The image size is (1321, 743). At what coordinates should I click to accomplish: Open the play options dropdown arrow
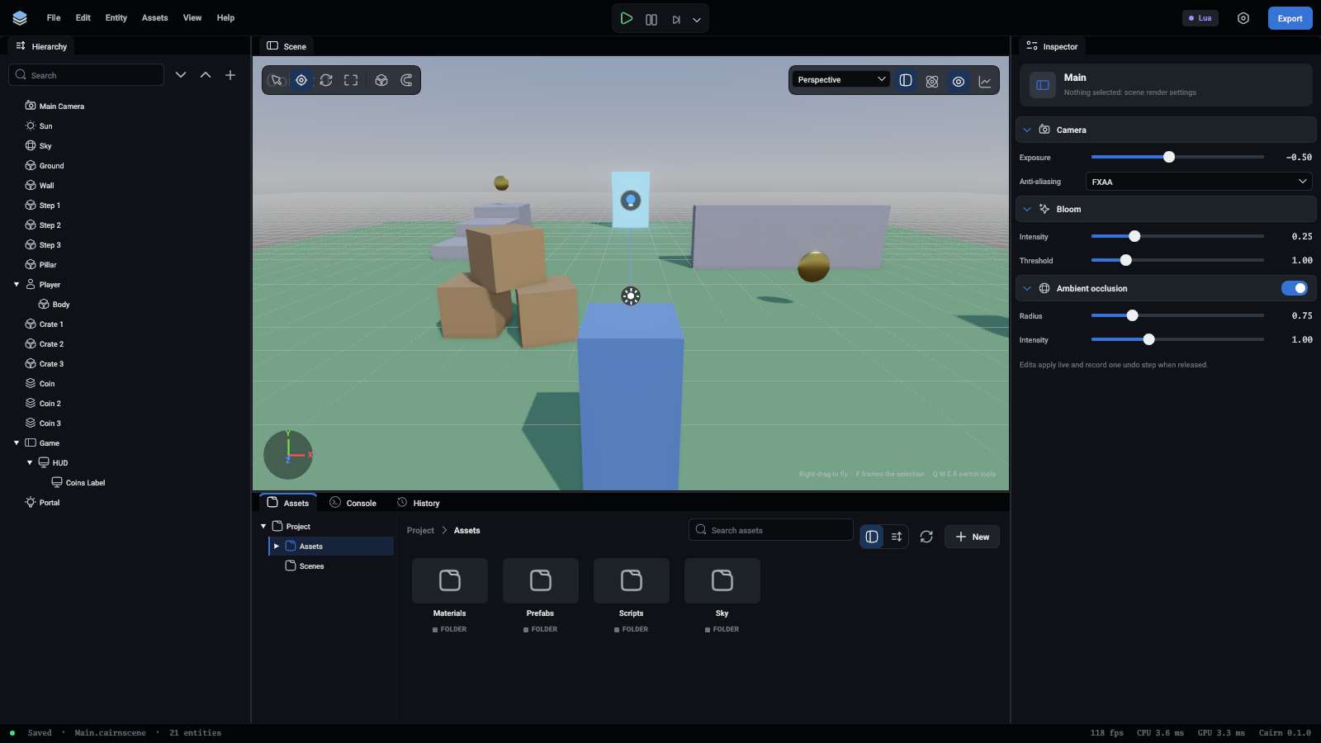pyautogui.click(x=697, y=20)
